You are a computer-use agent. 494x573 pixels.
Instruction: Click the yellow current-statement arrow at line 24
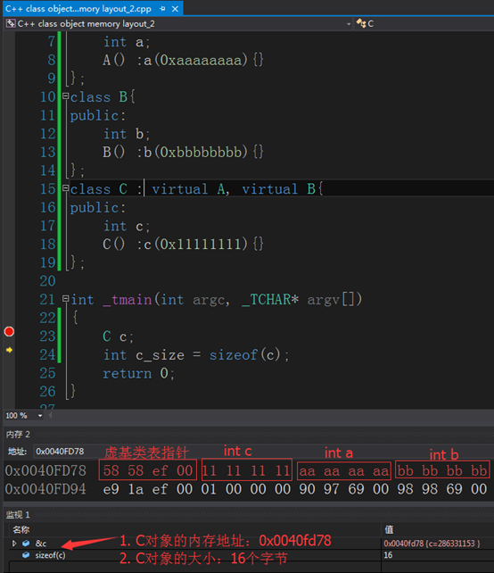point(9,350)
